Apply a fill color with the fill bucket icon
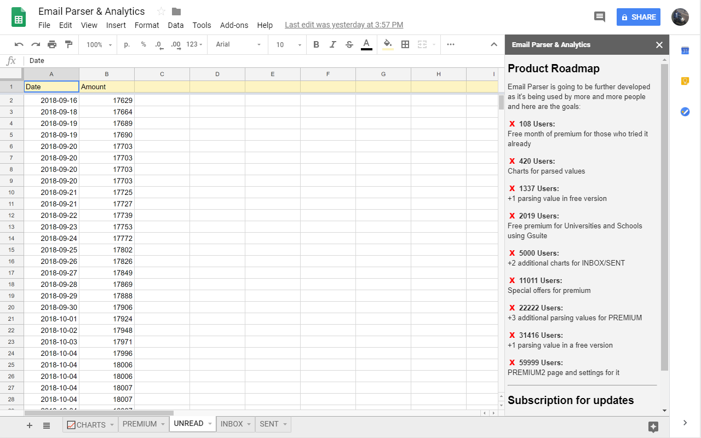 click(x=387, y=44)
